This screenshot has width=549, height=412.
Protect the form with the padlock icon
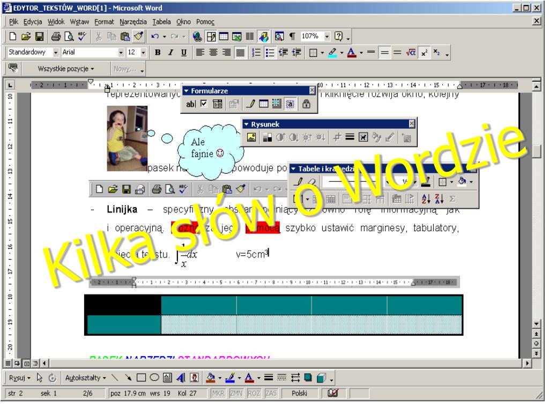[x=306, y=104]
